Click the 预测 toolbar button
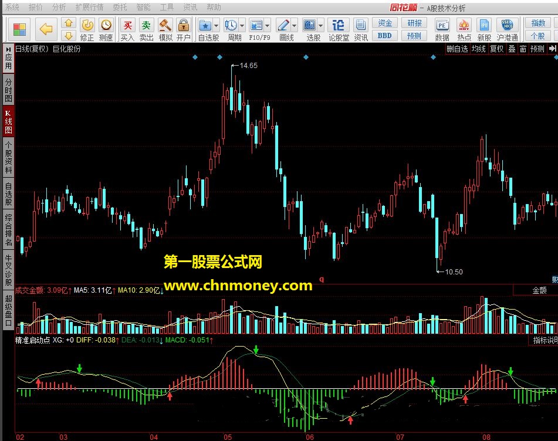 tap(414, 36)
